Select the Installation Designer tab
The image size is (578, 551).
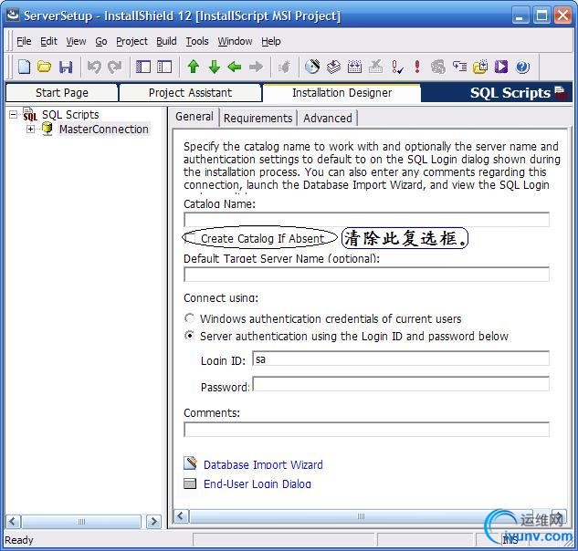pyautogui.click(x=342, y=93)
